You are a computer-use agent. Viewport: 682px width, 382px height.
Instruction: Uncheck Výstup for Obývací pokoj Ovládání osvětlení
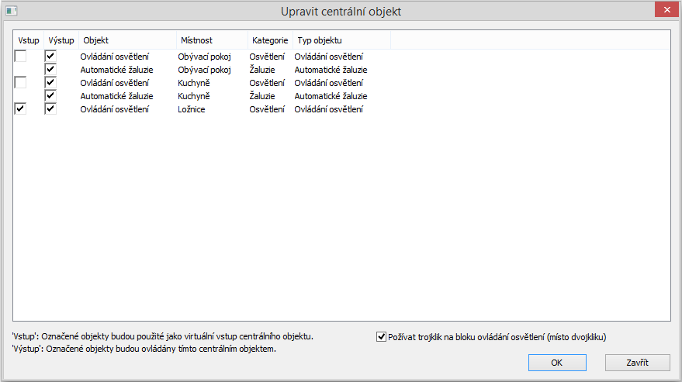click(51, 57)
